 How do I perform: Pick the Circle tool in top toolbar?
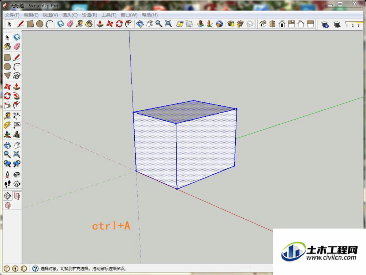pos(40,24)
